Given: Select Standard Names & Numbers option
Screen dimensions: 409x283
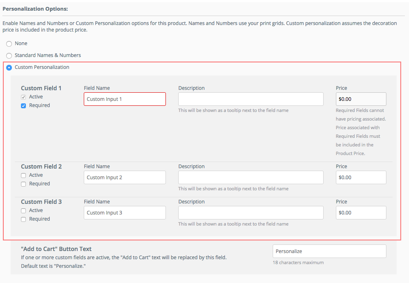Looking at the screenshot, I should 9,55.
